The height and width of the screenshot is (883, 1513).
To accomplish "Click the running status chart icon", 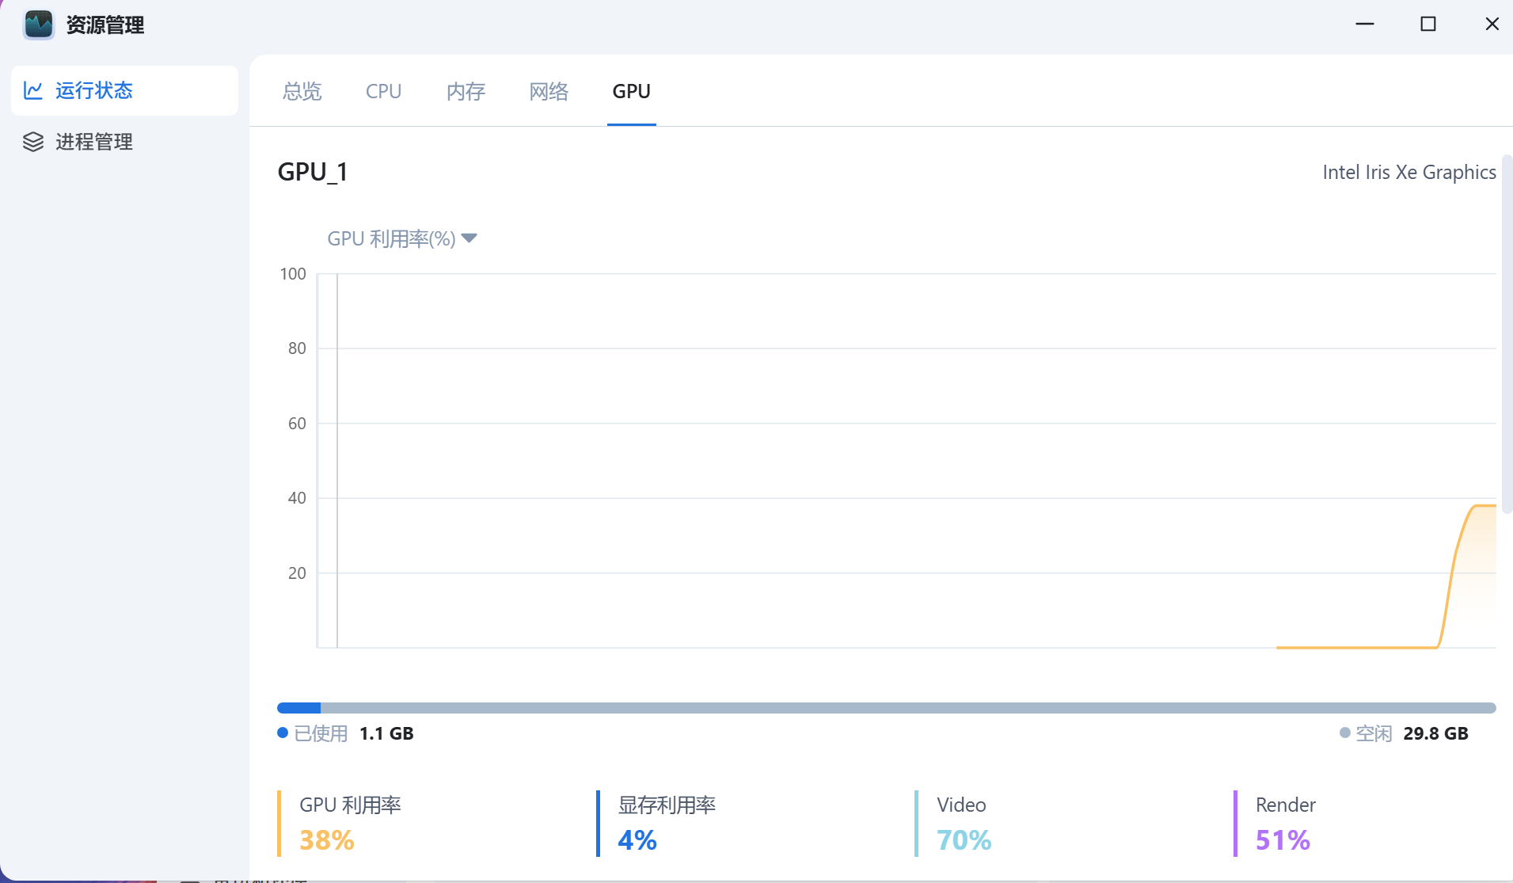I will coord(33,90).
